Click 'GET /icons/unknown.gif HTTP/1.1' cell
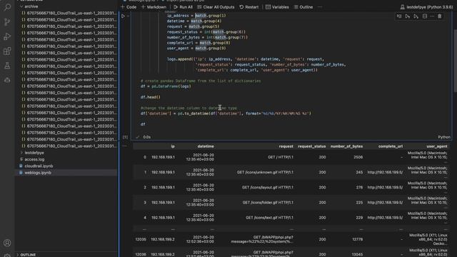Viewport: 457px width, 257px height. 265,173
